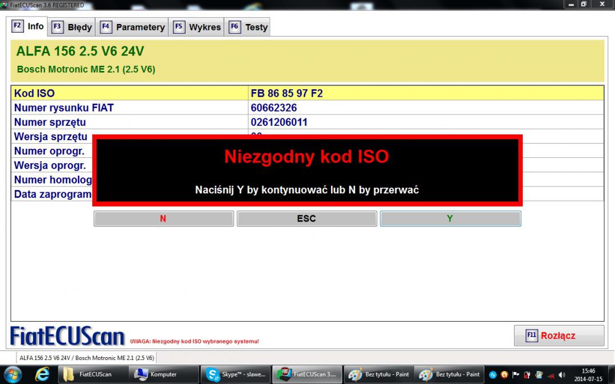Select the F6 Testy tab

247,27
